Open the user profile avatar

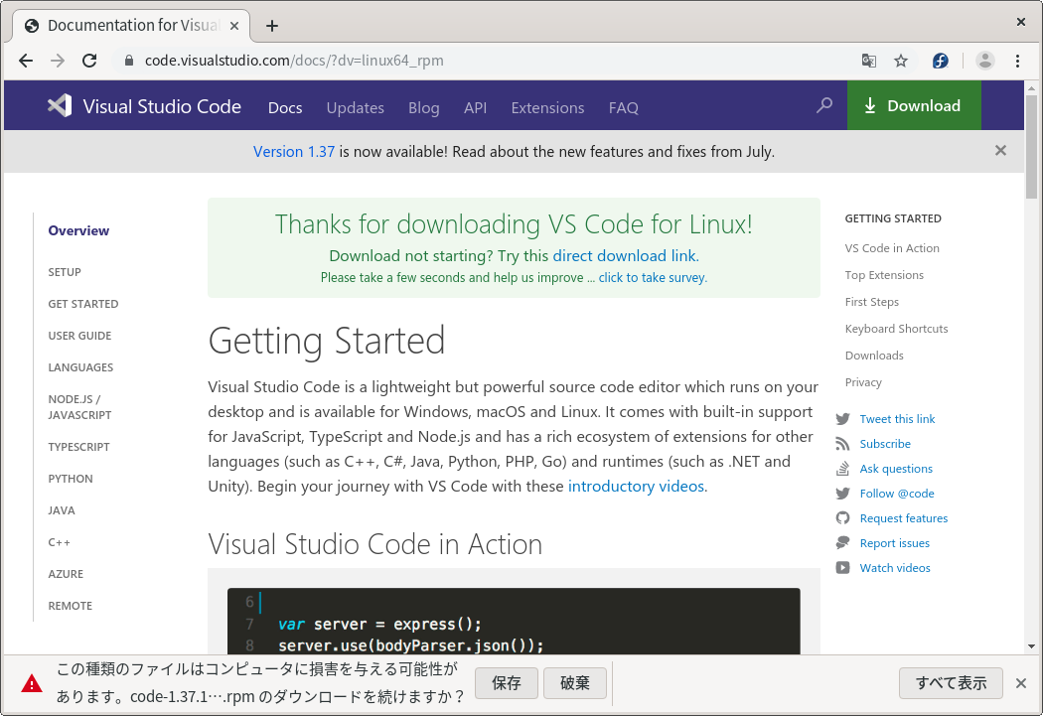[985, 61]
